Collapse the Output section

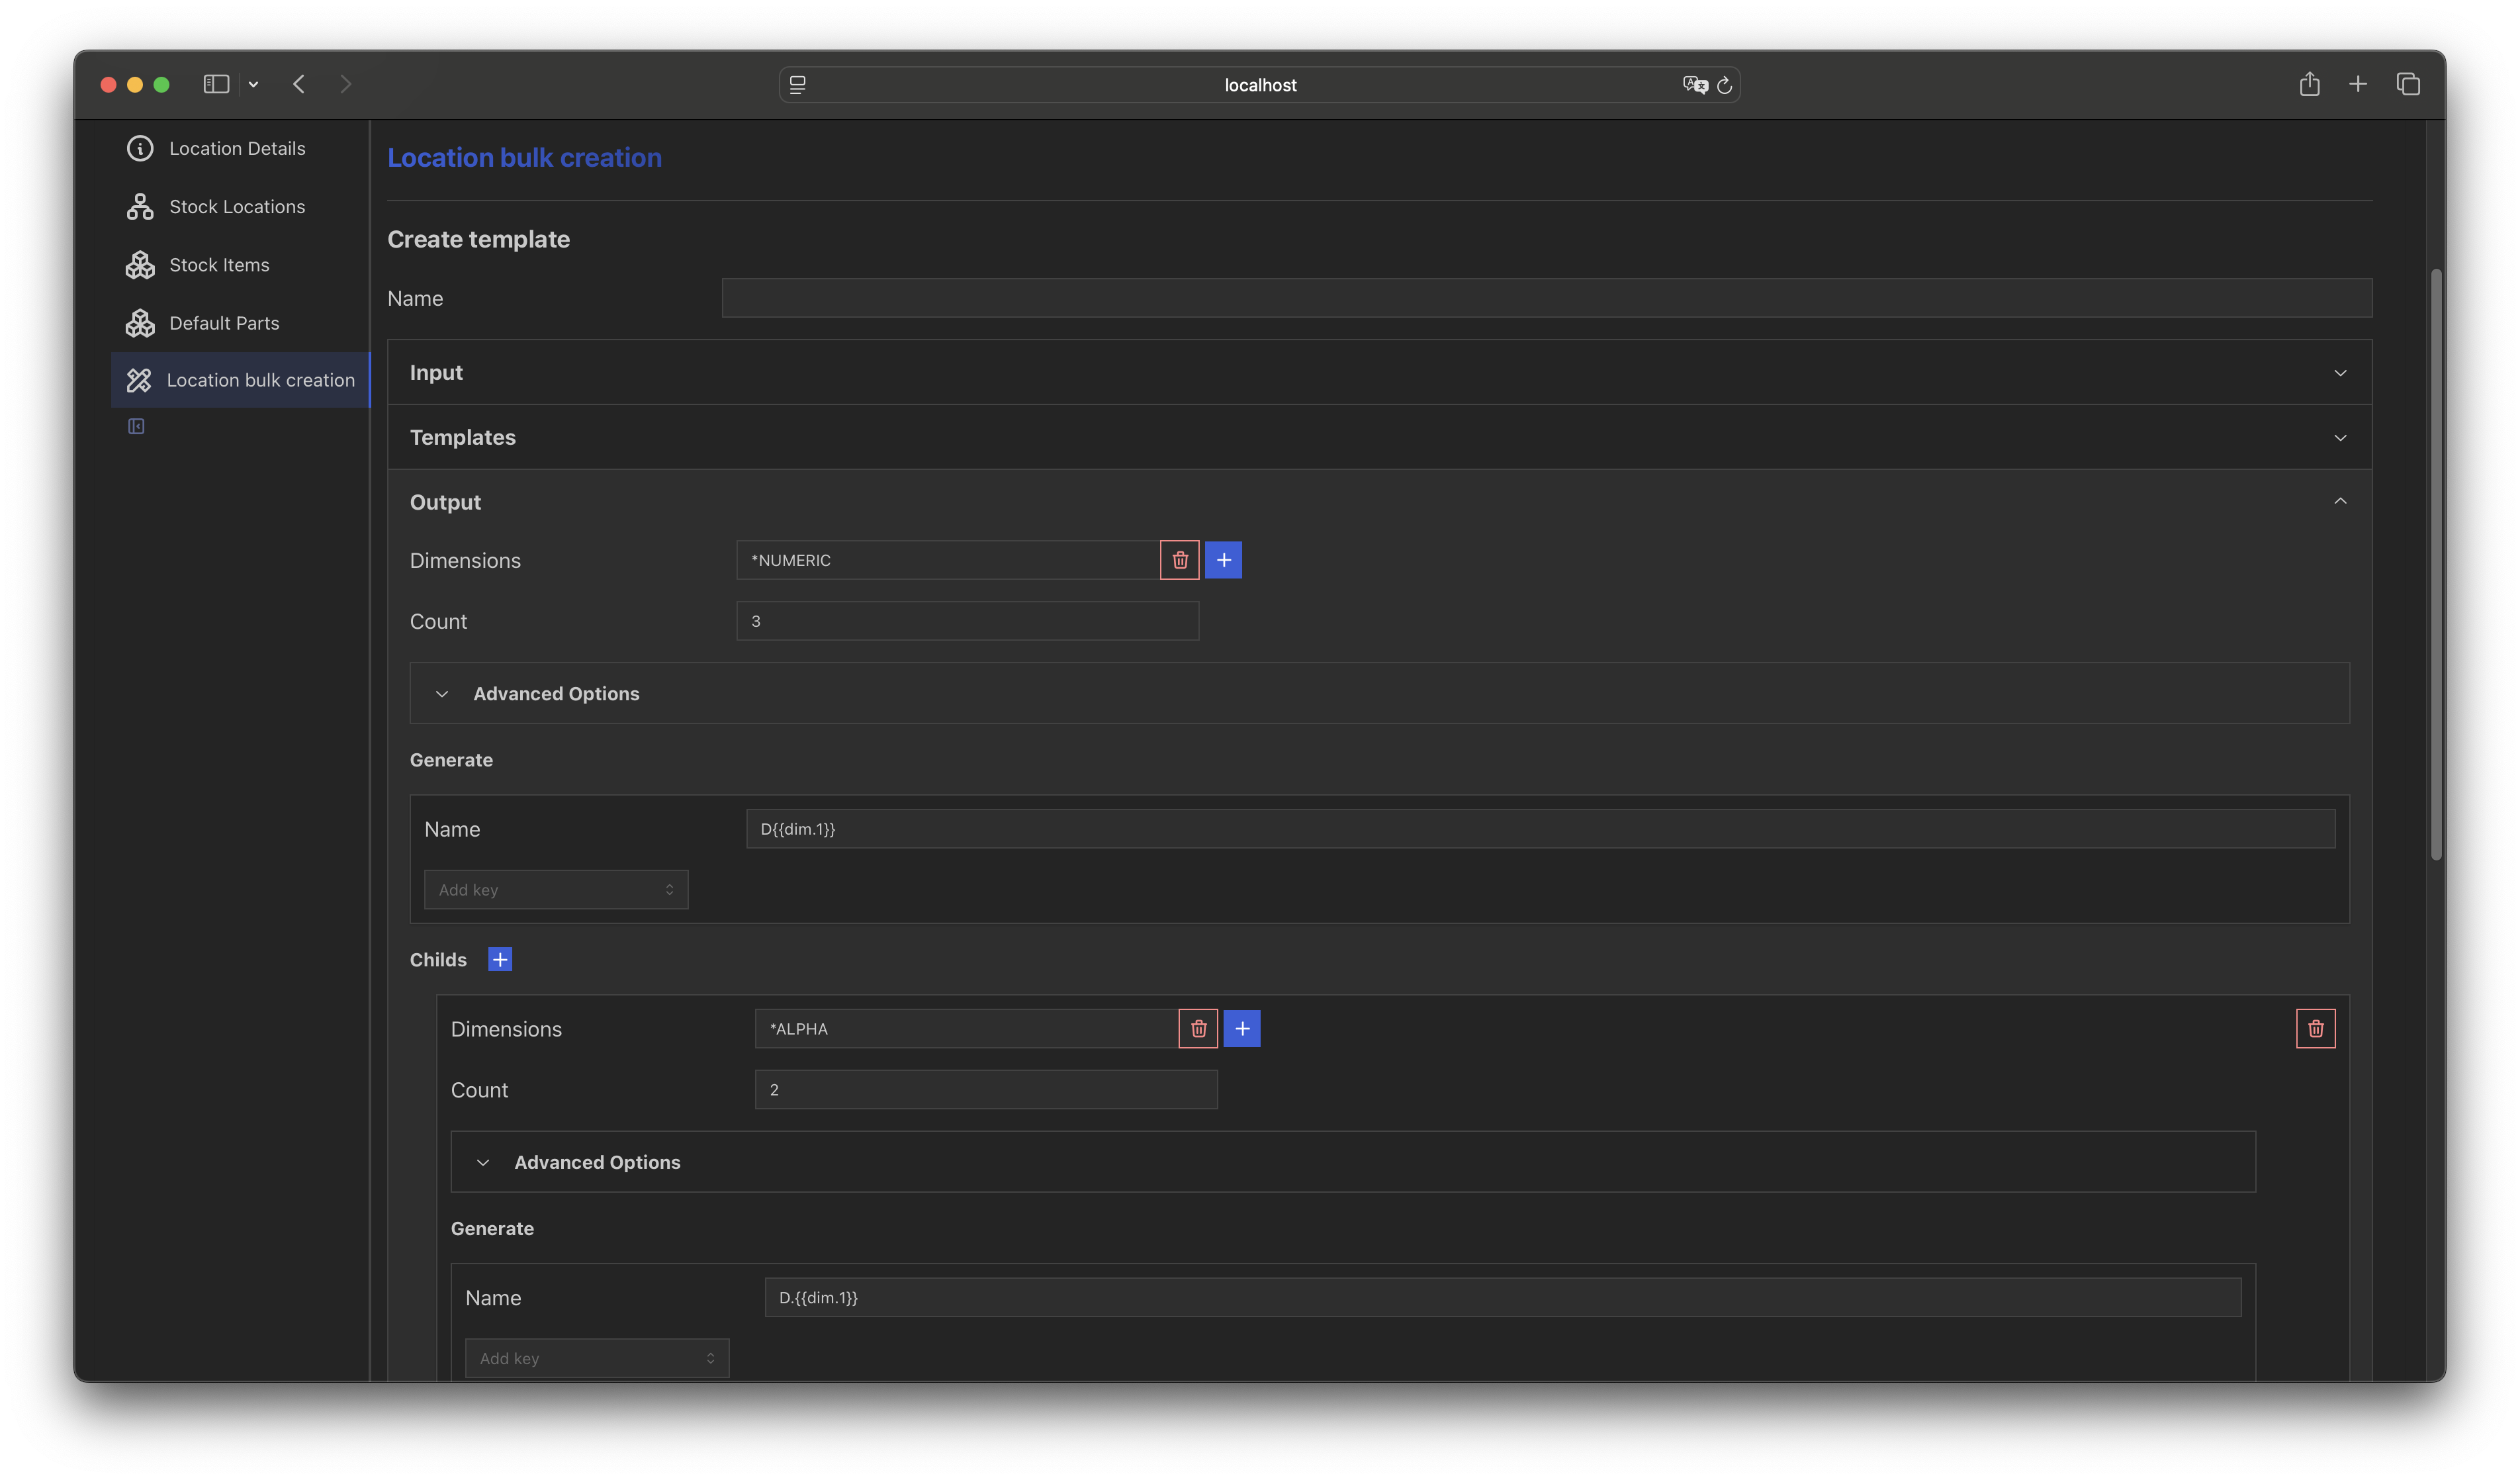pyautogui.click(x=2340, y=502)
